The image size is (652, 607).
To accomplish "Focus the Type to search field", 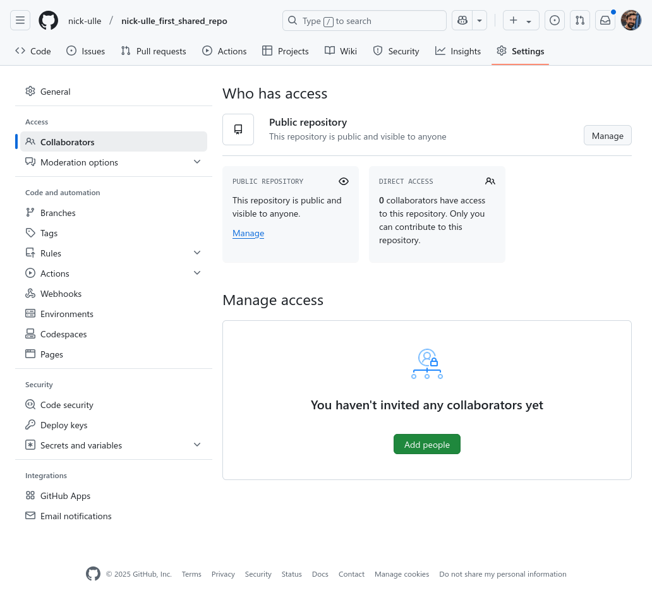I will 364,20.
